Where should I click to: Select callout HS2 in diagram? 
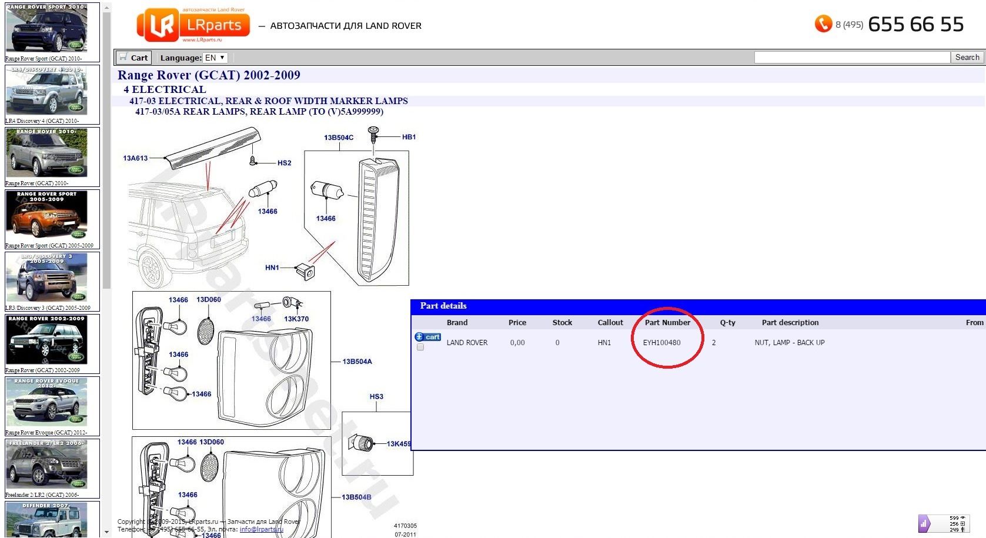pos(285,163)
